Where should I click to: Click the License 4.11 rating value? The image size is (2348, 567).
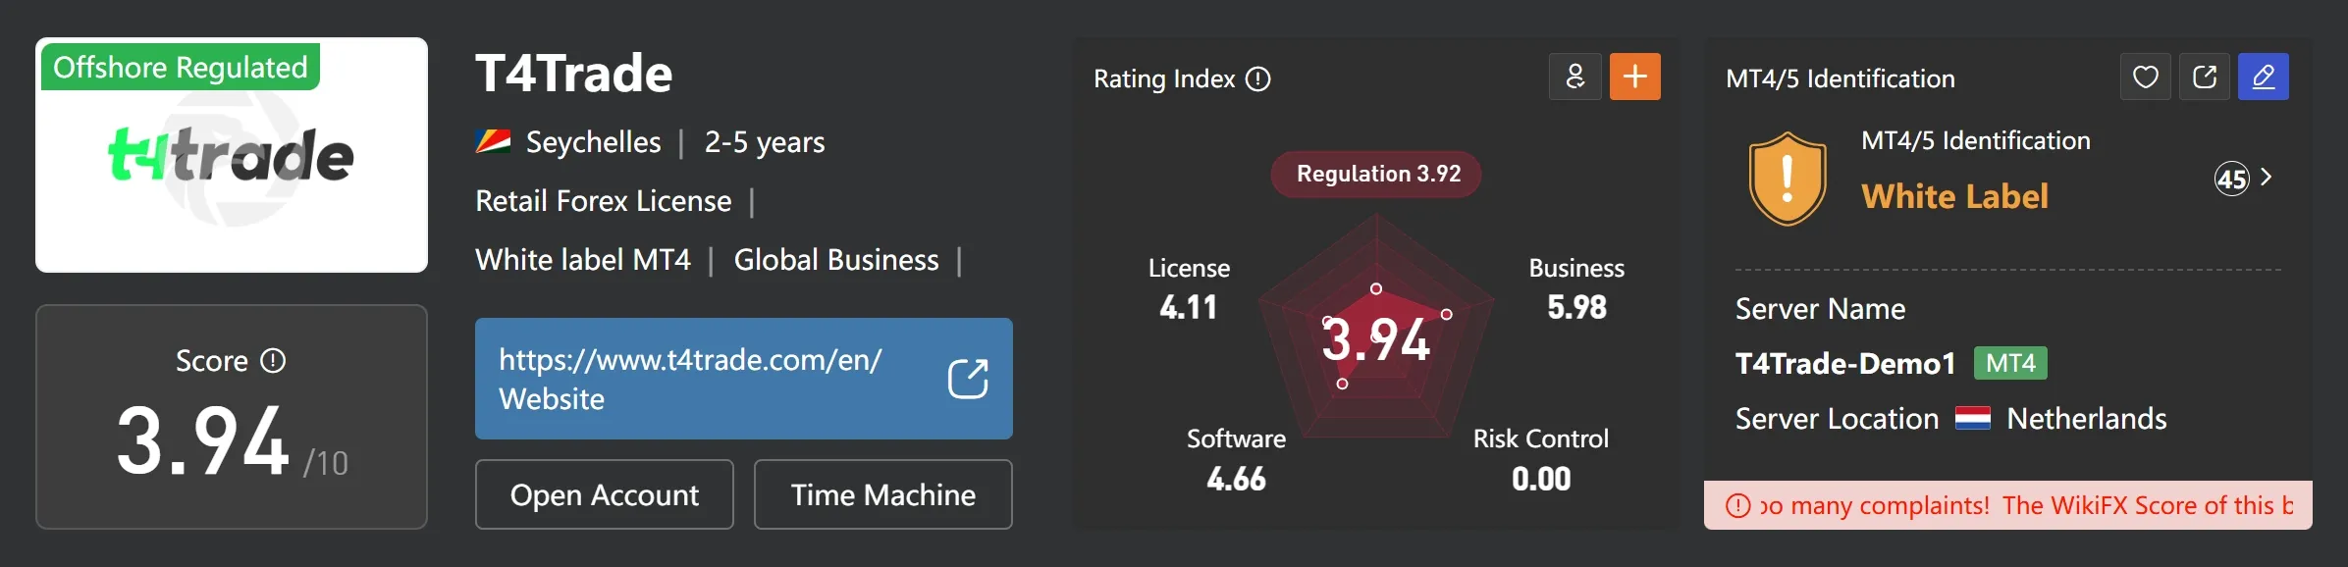(1189, 307)
